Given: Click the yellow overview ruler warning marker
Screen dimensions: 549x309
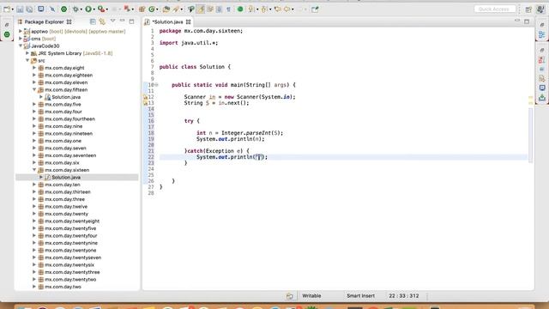Looking at the screenshot, I should tap(530, 98).
